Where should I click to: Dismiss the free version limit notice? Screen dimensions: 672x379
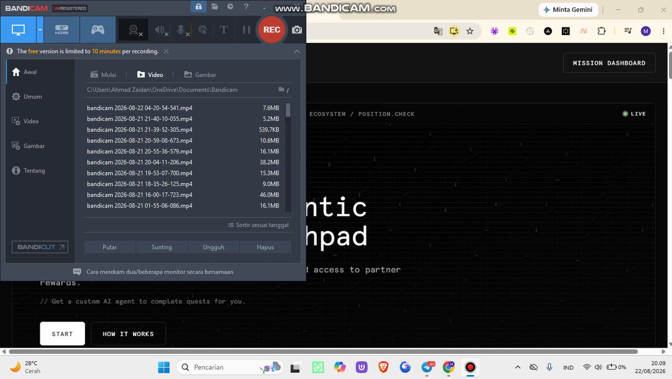point(166,51)
